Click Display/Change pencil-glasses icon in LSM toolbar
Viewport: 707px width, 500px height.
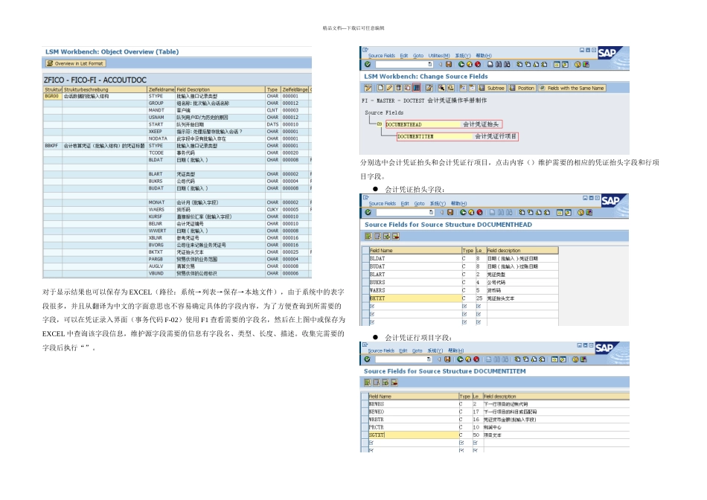[368, 88]
